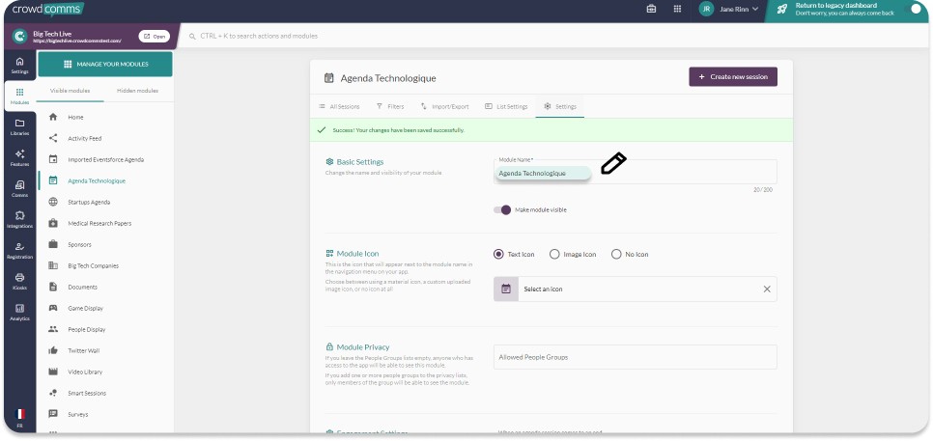Clear the selected icon with X
Screen dimensions: 933x441
(x=767, y=289)
